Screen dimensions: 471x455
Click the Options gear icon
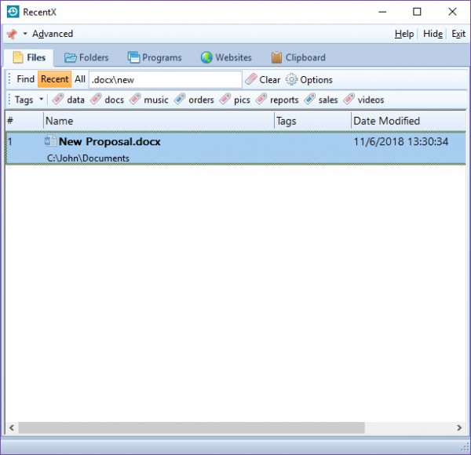point(291,79)
